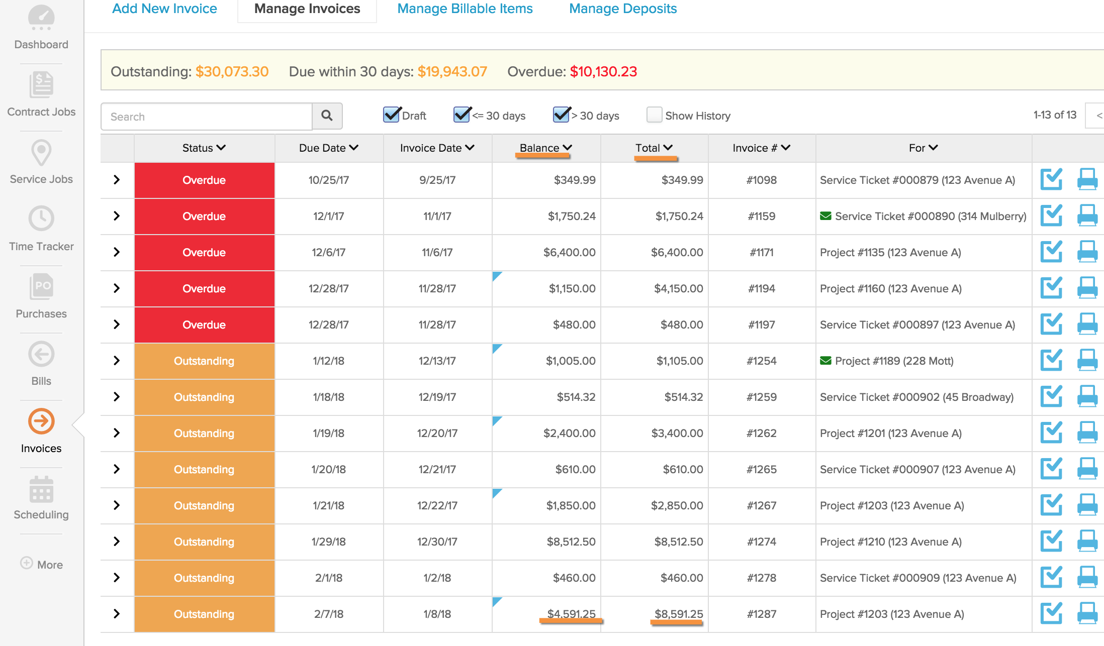Print invoice #1262
This screenshot has width=1104, height=646.
coord(1087,433)
